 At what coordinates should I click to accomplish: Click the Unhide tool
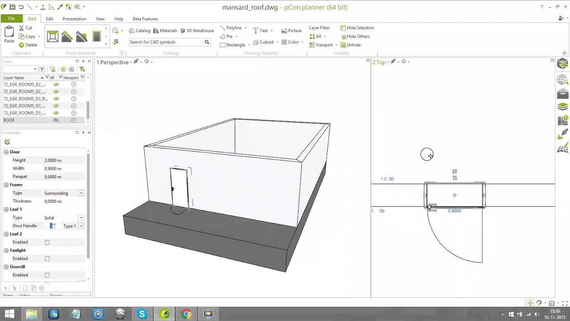[350, 45]
